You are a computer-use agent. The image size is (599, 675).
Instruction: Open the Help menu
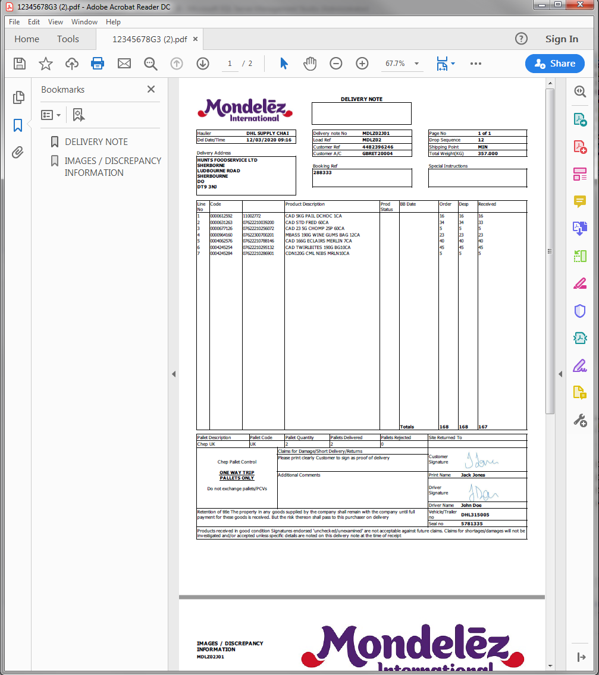pyautogui.click(x=114, y=22)
